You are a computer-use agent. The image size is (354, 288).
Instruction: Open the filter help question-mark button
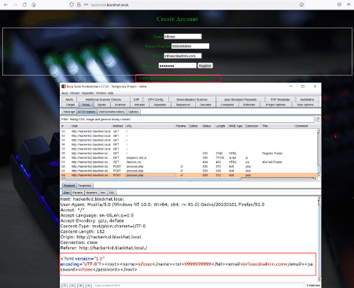317,119
